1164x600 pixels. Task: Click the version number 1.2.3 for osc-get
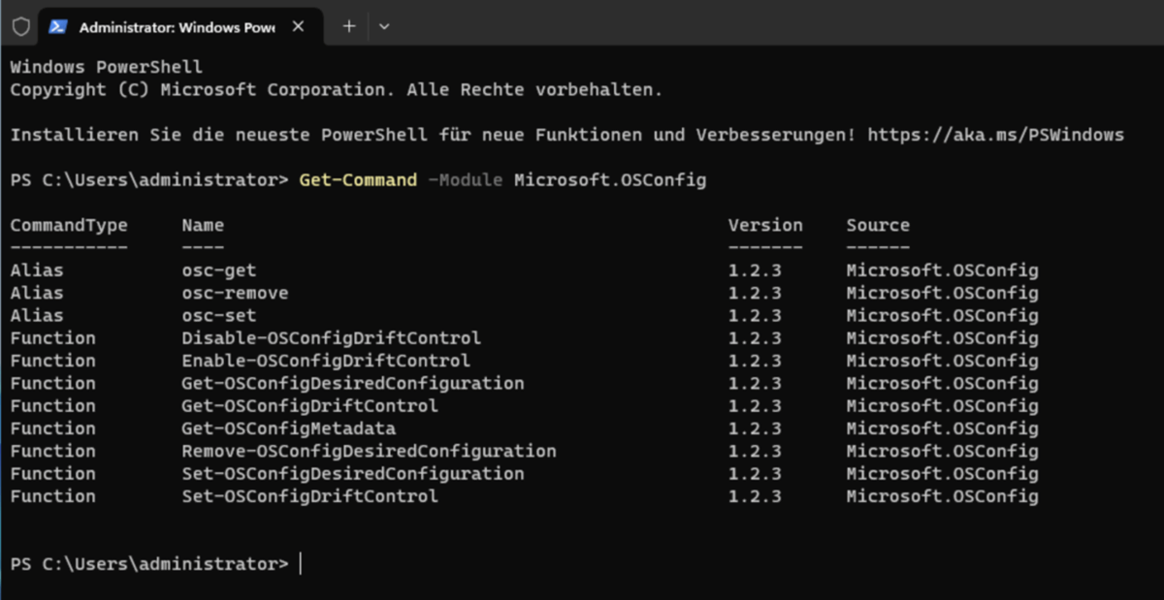(x=755, y=269)
